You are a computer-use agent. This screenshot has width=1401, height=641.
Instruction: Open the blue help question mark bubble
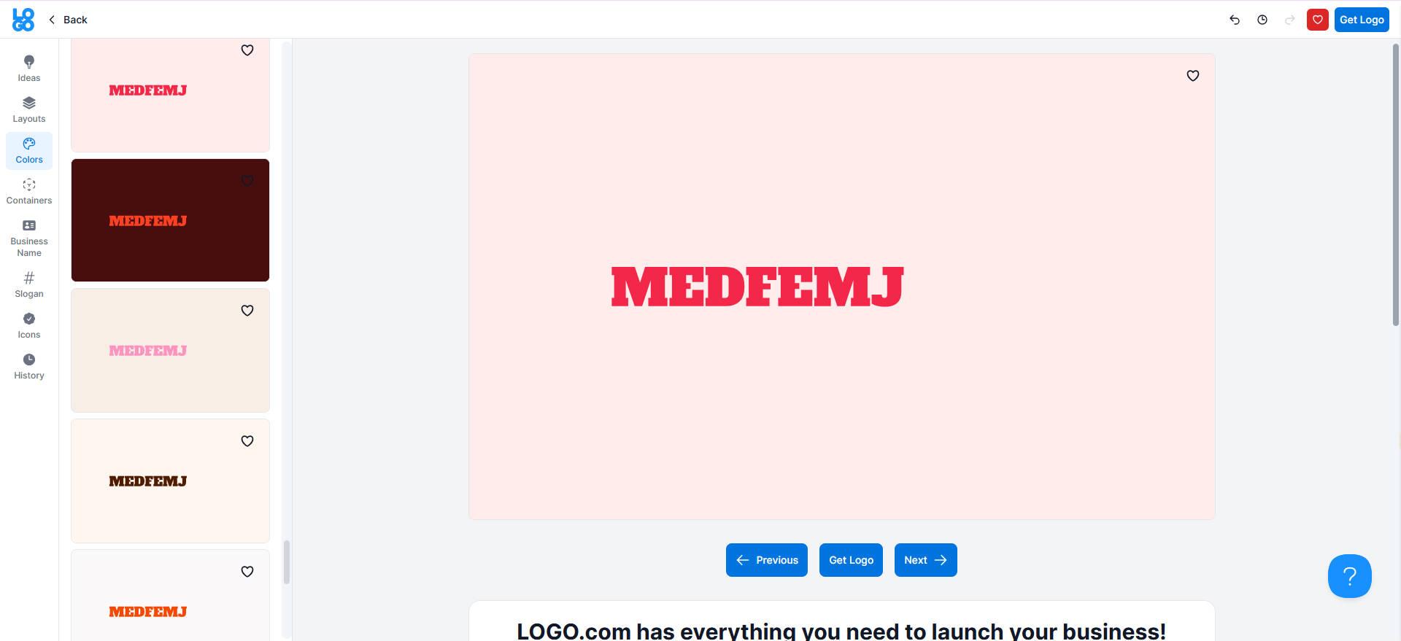1349,576
